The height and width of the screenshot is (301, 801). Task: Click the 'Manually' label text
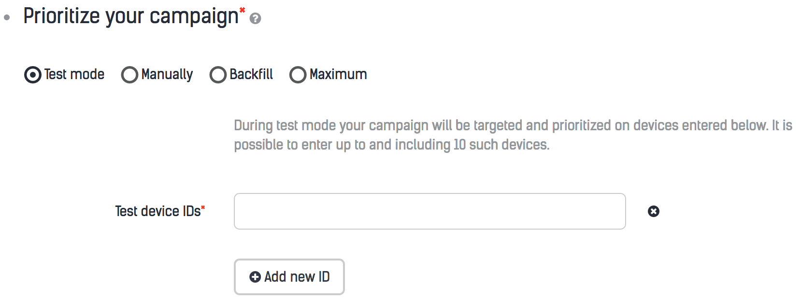click(x=167, y=74)
